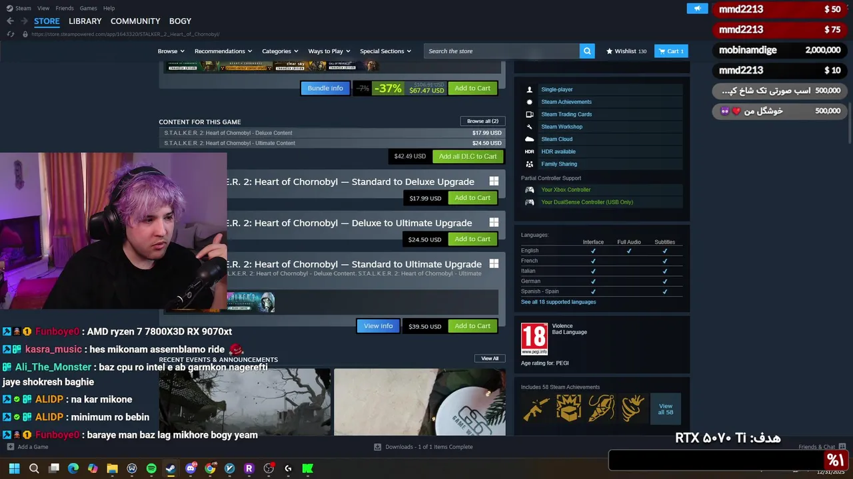Click View All recent events
Image resolution: width=853 pixels, height=479 pixels.
point(490,359)
